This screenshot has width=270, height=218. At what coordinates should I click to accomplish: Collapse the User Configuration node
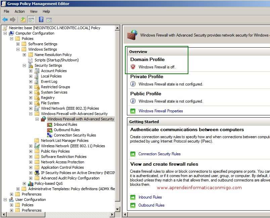tap(5, 200)
